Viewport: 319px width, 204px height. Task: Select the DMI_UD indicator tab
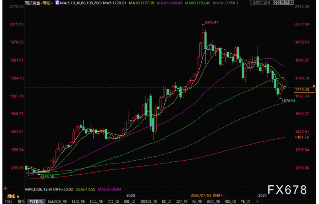pos(130,202)
